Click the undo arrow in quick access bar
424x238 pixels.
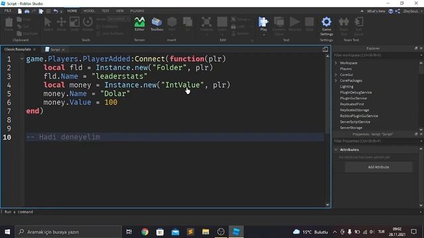pyautogui.click(x=56, y=11)
